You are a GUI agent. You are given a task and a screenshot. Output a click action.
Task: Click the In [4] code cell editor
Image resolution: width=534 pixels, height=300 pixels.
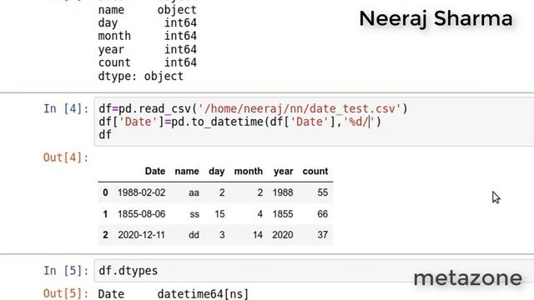pyautogui.click(x=314, y=122)
